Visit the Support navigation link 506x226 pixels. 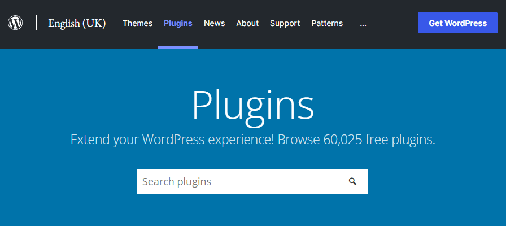(x=285, y=23)
